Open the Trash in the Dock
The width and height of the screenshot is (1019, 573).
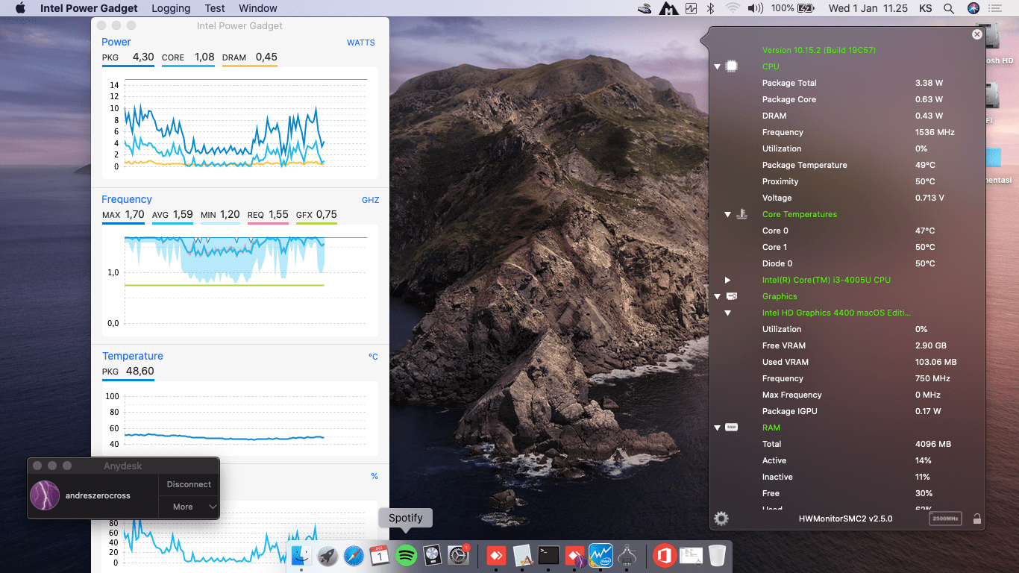pos(717,555)
